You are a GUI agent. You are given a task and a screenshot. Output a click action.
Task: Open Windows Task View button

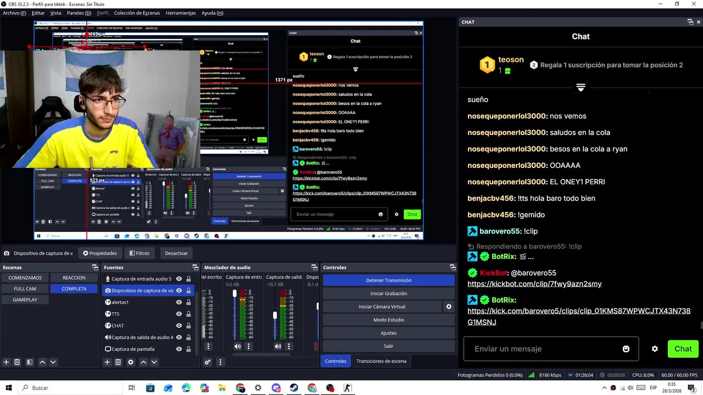[132, 388]
